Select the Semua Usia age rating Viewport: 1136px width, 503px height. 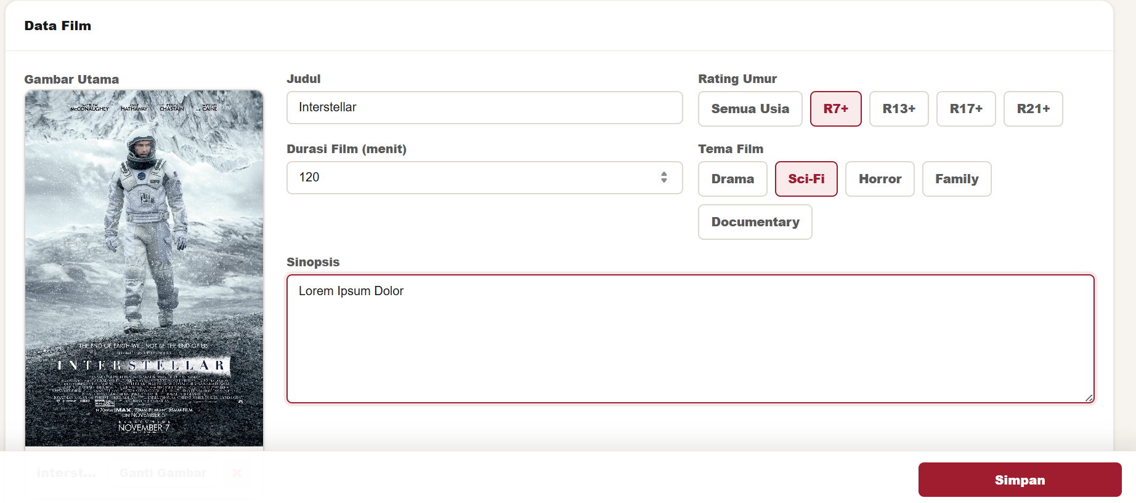(x=750, y=109)
